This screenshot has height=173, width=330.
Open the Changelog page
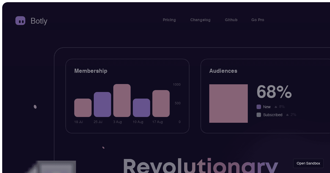(200, 20)
